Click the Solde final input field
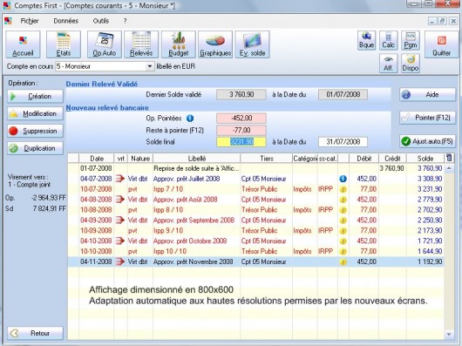The width and height of the screenshot is (462, 346). click(x=241, y=142)
